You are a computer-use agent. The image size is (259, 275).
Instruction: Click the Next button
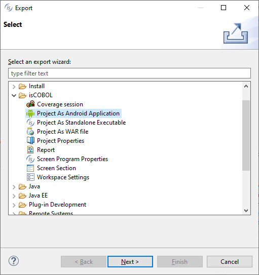pyautogui.click(x=130, y=262)
